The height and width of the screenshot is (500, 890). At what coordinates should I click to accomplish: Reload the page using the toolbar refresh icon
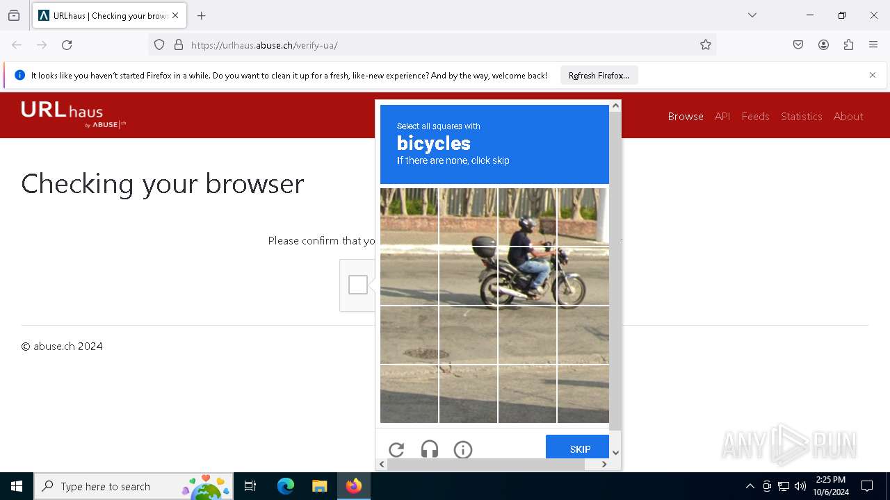pyautogui.click(x=67, y=45)
